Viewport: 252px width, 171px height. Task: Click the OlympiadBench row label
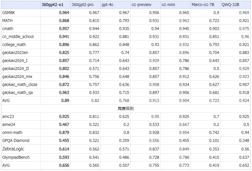click(16, 157)
